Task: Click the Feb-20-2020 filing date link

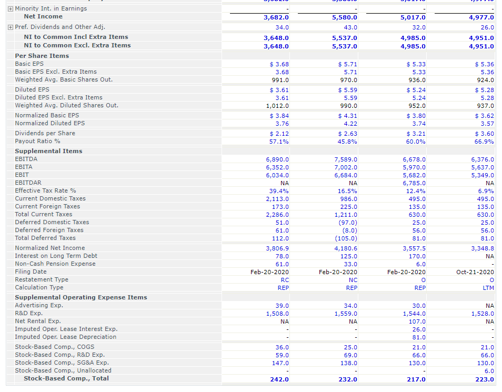Action: 271,272
